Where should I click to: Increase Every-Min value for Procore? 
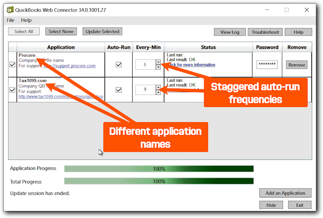coord(158,62)
